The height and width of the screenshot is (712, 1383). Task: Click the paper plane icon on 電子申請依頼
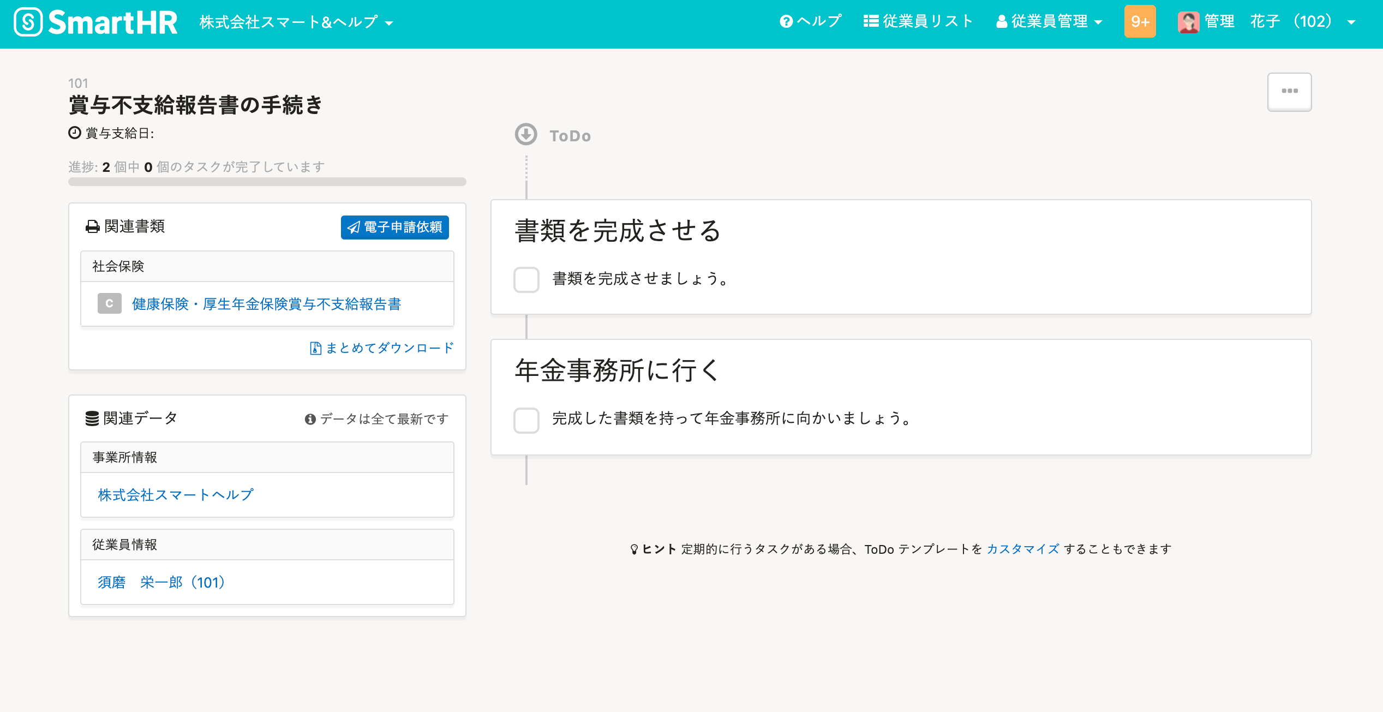(354, 228)
